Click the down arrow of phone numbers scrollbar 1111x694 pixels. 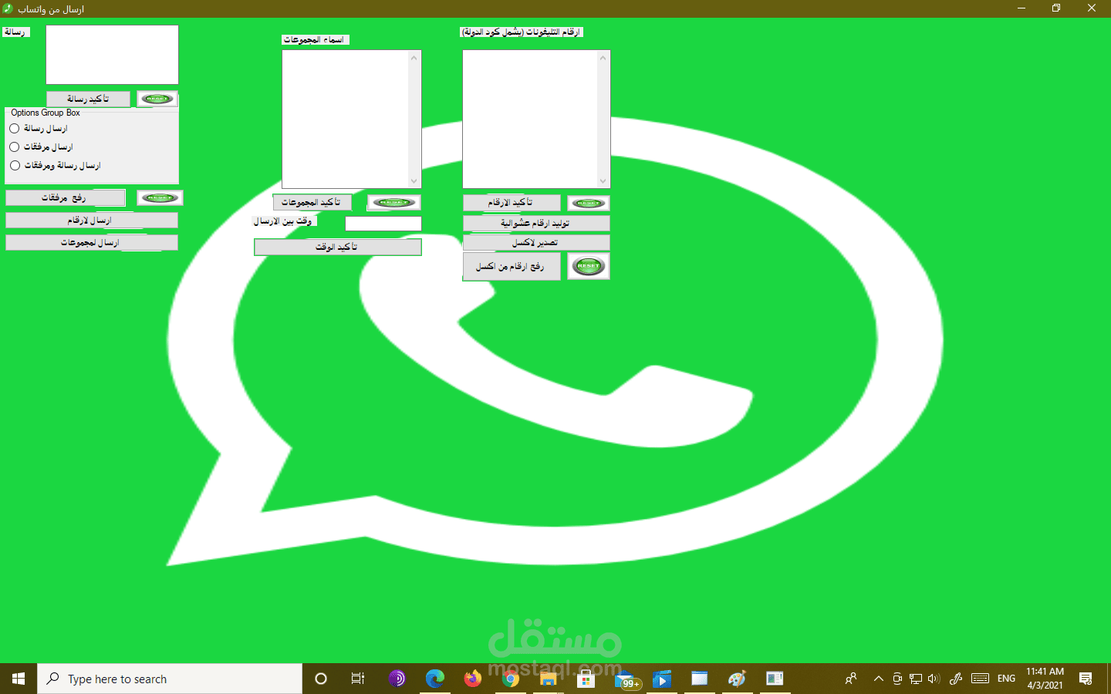[x=603, y=181]
